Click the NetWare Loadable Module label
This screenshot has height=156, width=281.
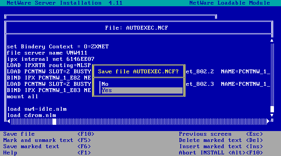point(230,3)
